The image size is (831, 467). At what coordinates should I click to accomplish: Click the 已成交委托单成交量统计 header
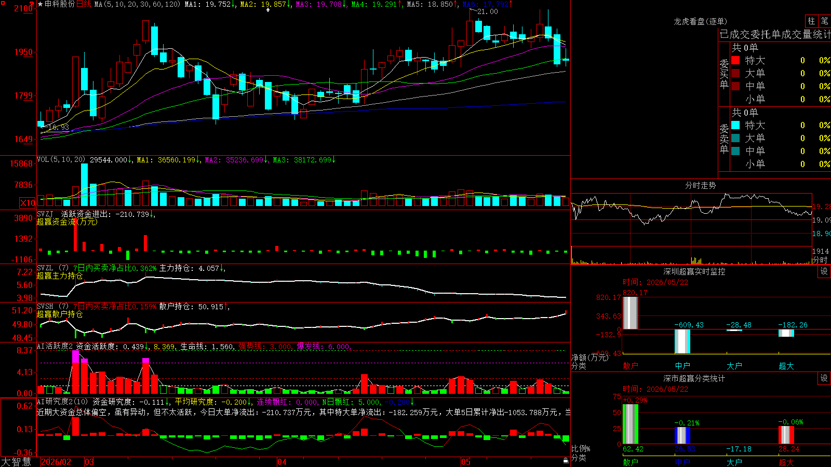[775, 34]
